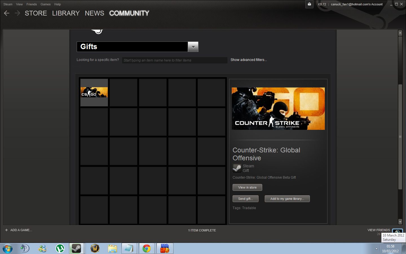
Task: Open Windows Start menu orb
Action: [x=7, y=249]
